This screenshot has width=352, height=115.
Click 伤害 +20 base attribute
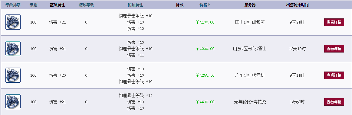pyautogui.click(x=58, y=75)
